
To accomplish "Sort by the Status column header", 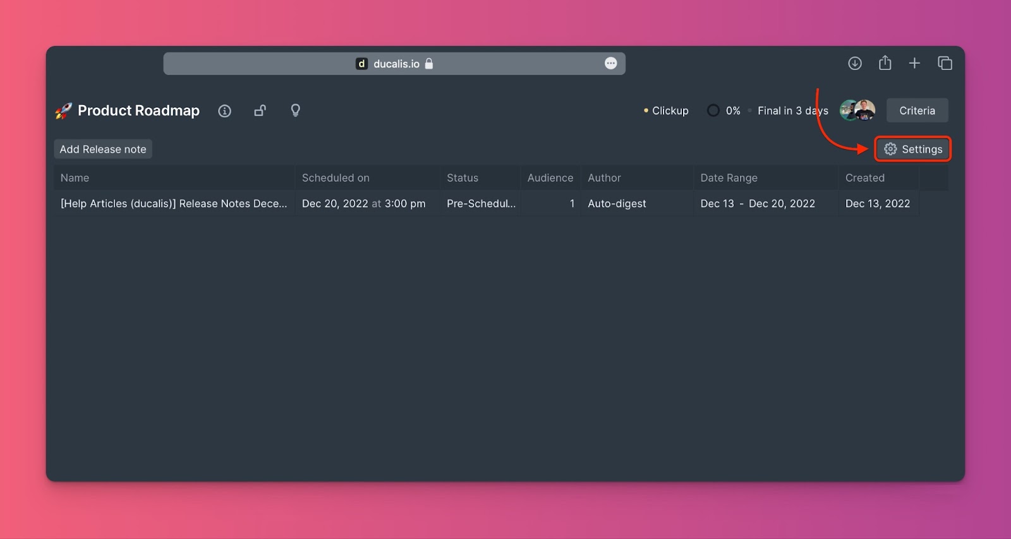I will 480,178.
